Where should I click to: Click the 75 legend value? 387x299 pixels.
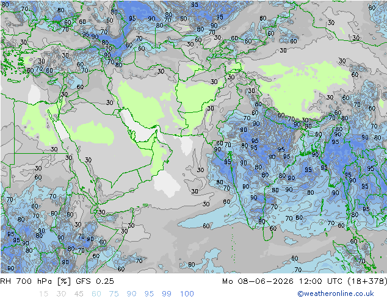(114, 294)
